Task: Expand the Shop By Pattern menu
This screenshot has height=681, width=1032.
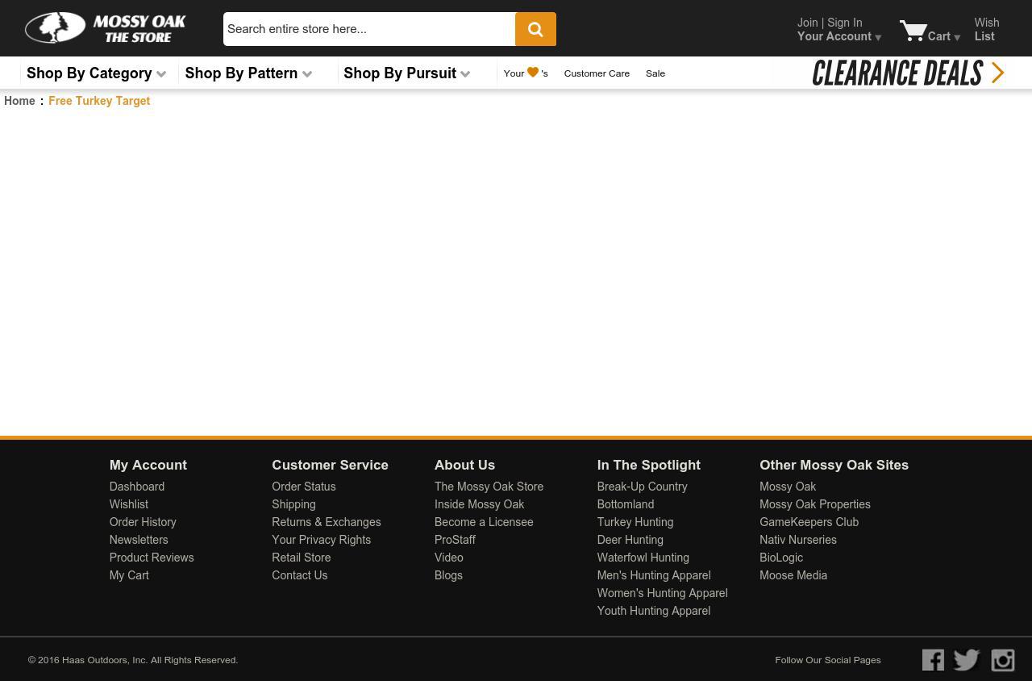Action: [x=248, y=73]
